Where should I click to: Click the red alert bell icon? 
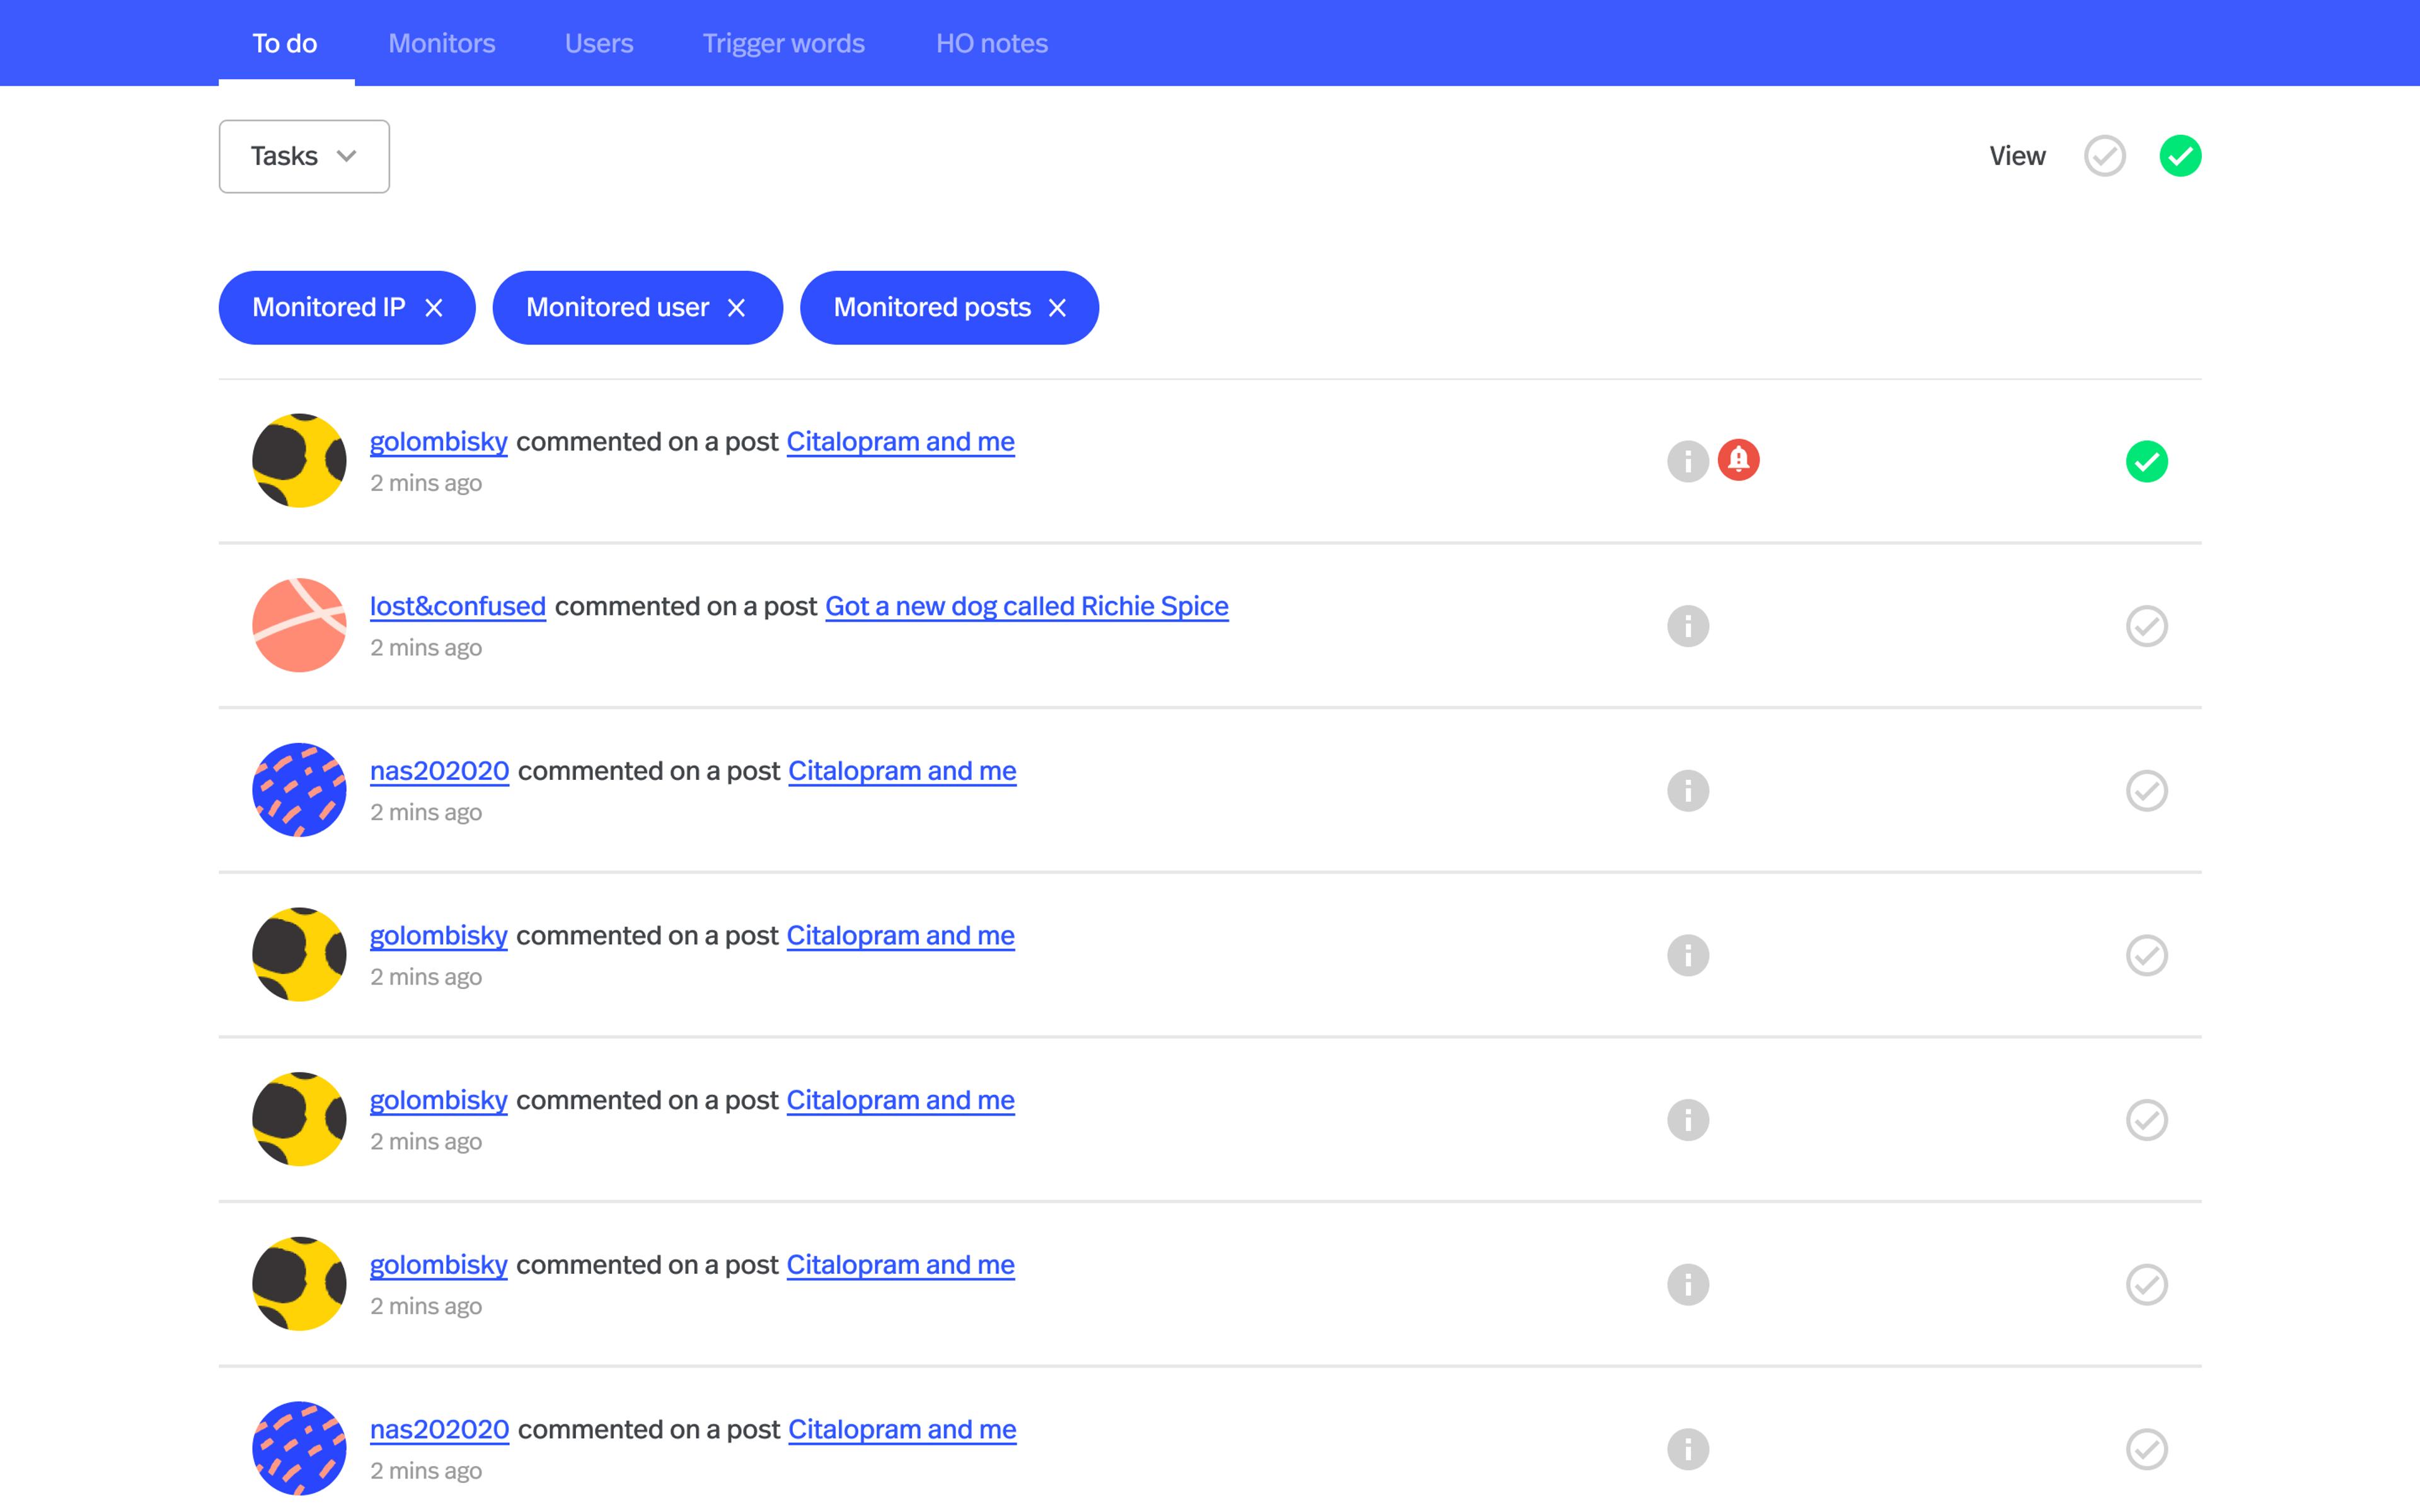click(1738, 460)
